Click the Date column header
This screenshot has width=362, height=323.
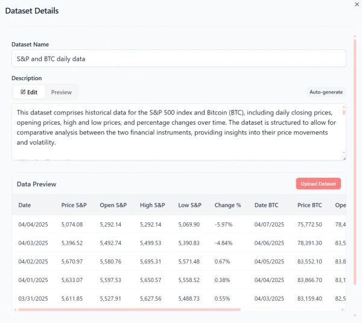25,205
